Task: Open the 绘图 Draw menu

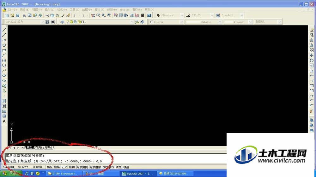Action: coord(87,10)
